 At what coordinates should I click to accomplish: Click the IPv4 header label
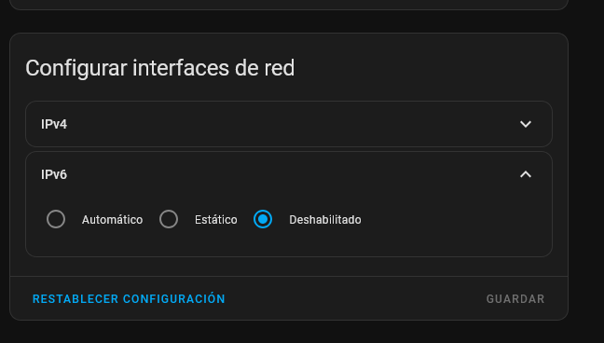click(x=54, y=124)
